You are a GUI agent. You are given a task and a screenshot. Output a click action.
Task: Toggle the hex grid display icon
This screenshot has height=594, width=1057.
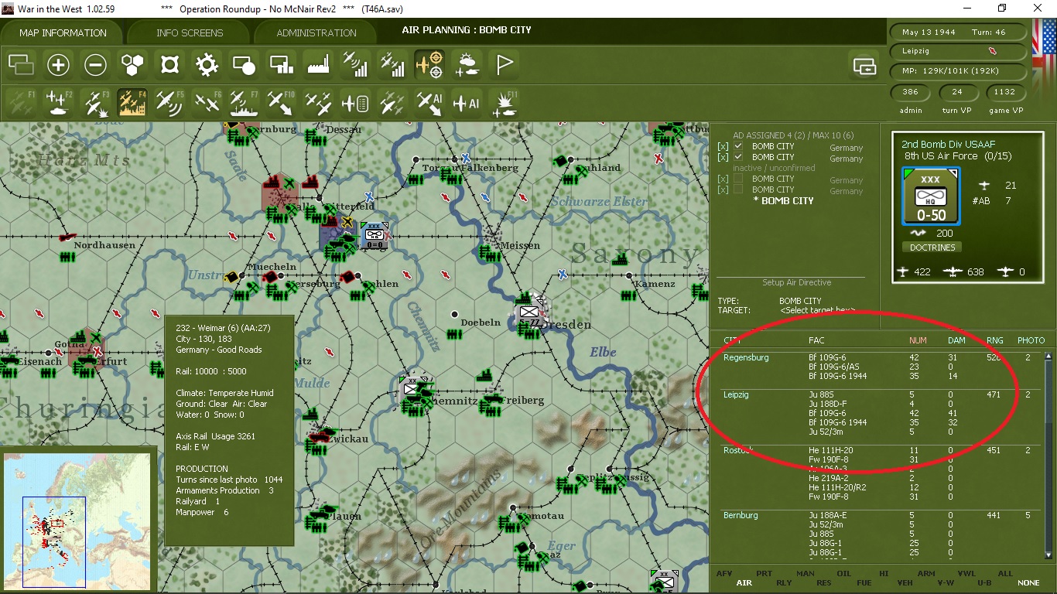coord(132,64)
